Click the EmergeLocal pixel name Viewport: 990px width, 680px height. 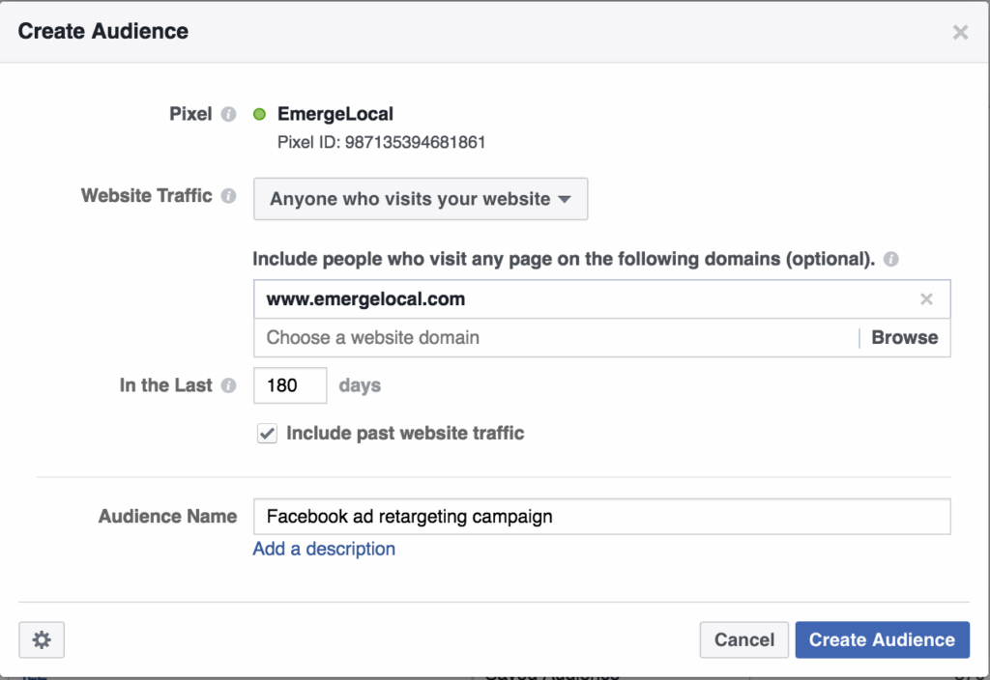(335, 114)
